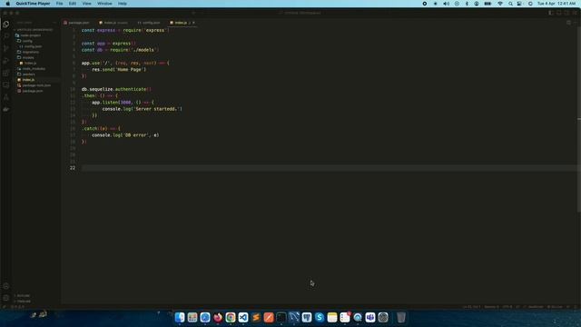
Task: Switch to the config.json tab
Action: (x=149, y=23)
